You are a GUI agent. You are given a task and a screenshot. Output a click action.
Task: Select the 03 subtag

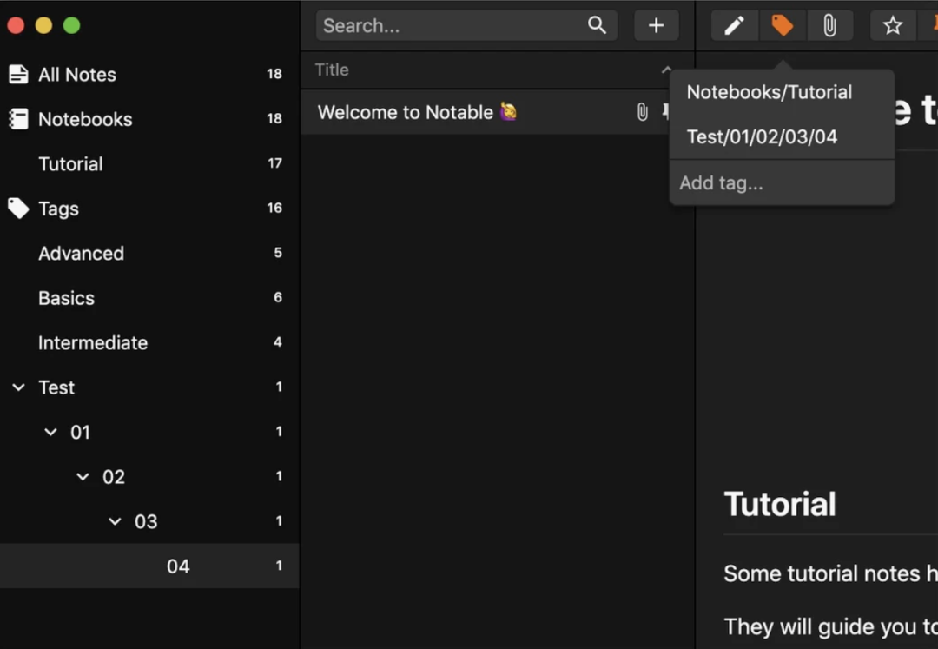[149, 521]
